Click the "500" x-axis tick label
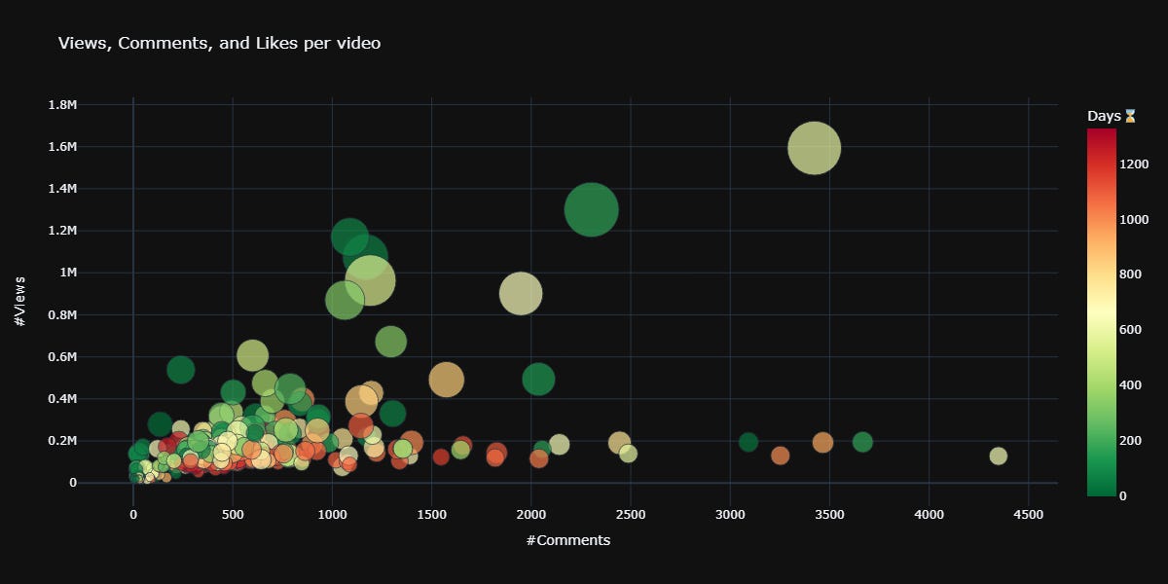This screenshot has height=584, width=1168. click(233, 515)
